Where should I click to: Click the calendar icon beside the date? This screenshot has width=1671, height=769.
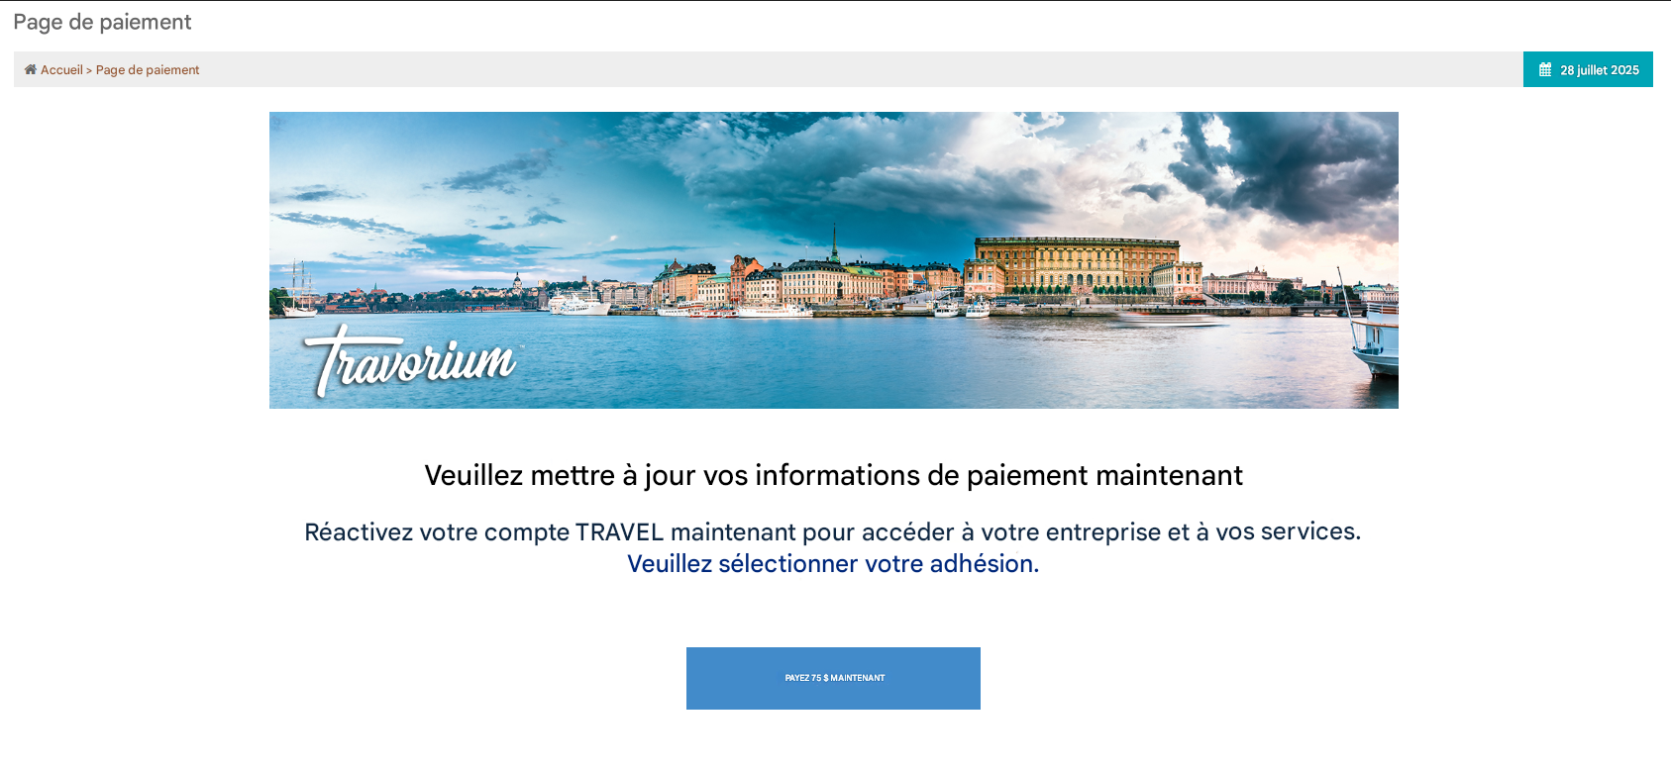(x=1545, y=69)
